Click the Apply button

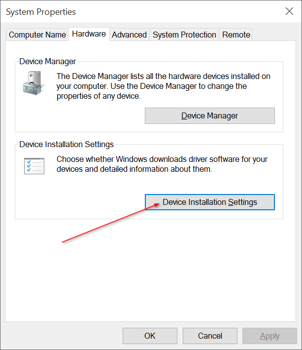[269, 336]
